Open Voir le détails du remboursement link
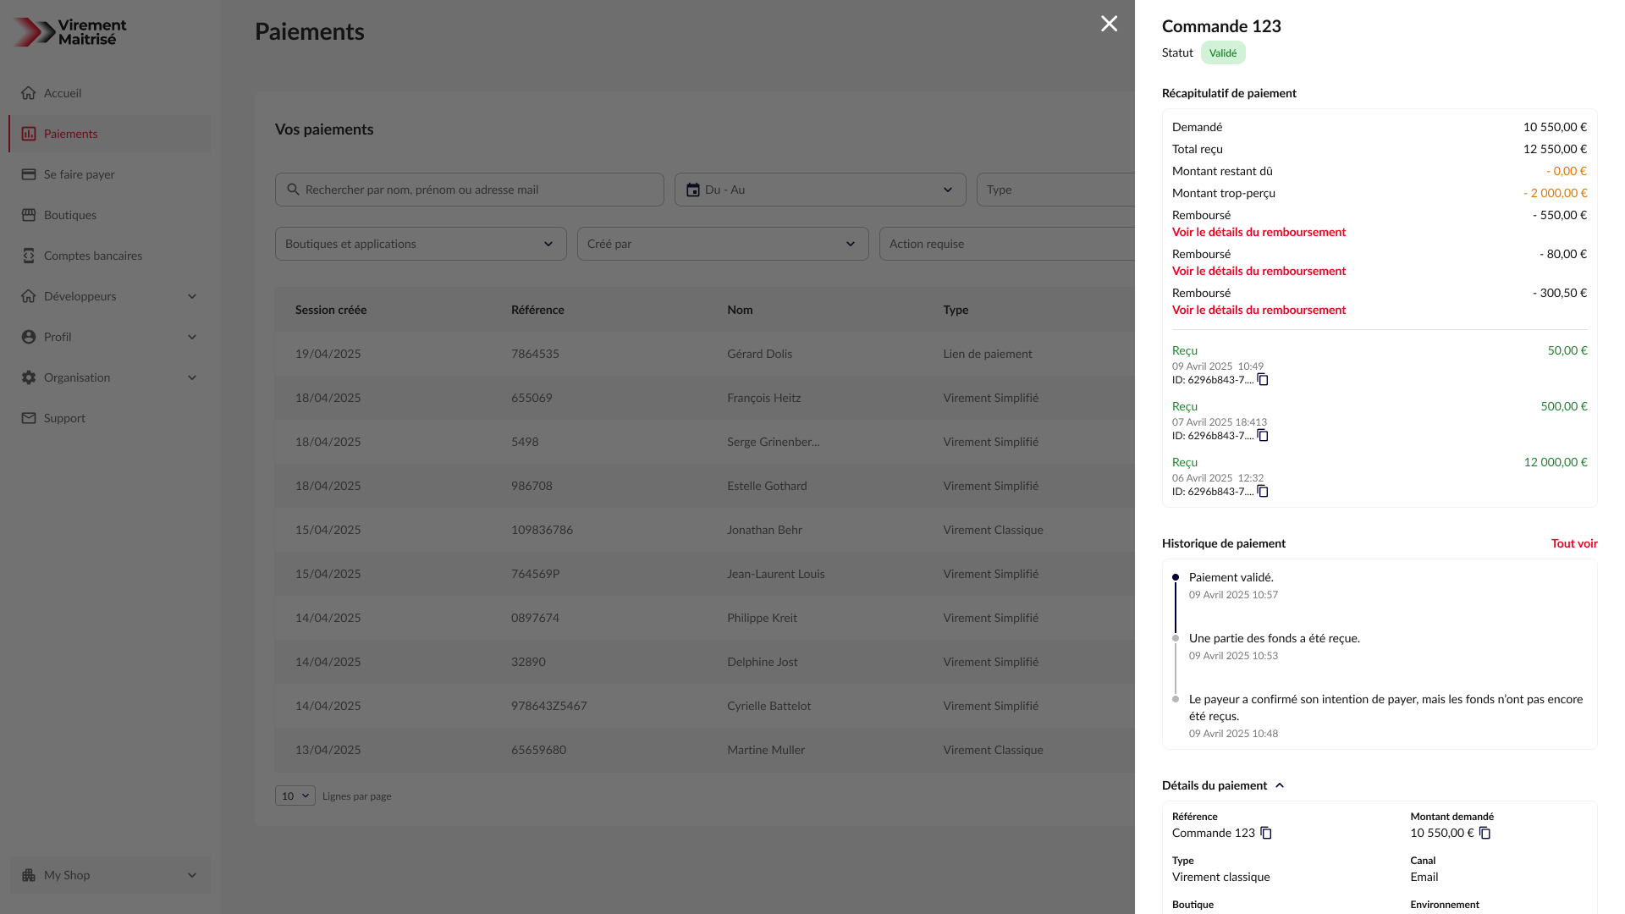Screen dimensions: 1625x914 [x=1259, y=232]
